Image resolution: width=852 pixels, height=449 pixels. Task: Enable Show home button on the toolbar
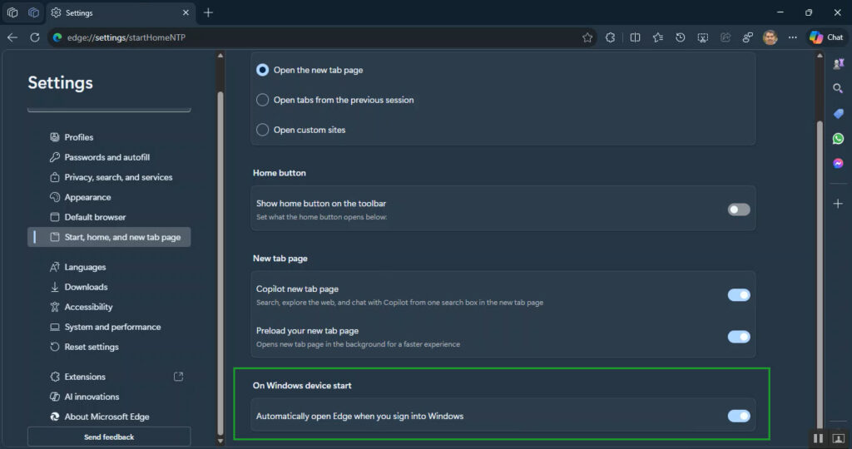pos(739,210)
